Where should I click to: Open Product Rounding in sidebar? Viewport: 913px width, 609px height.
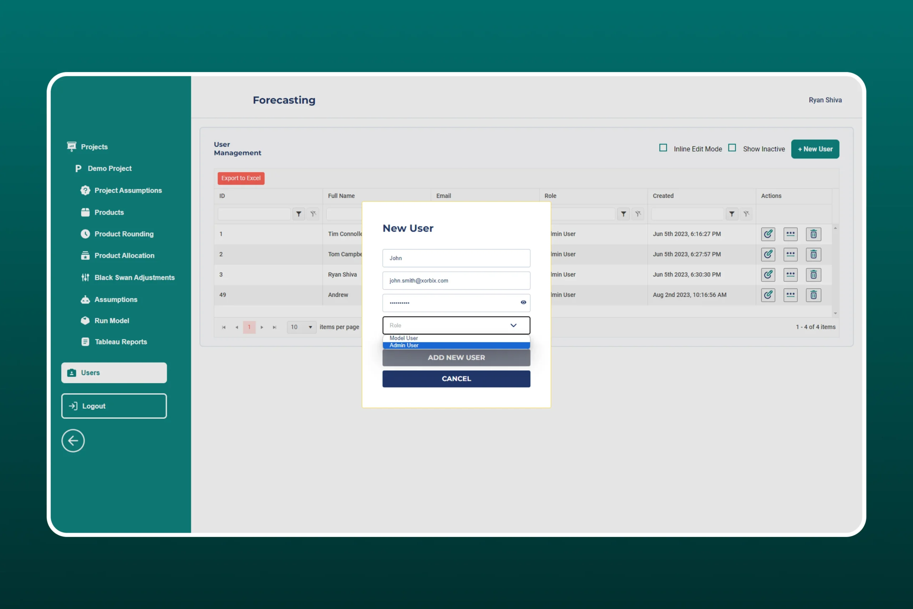124,234
